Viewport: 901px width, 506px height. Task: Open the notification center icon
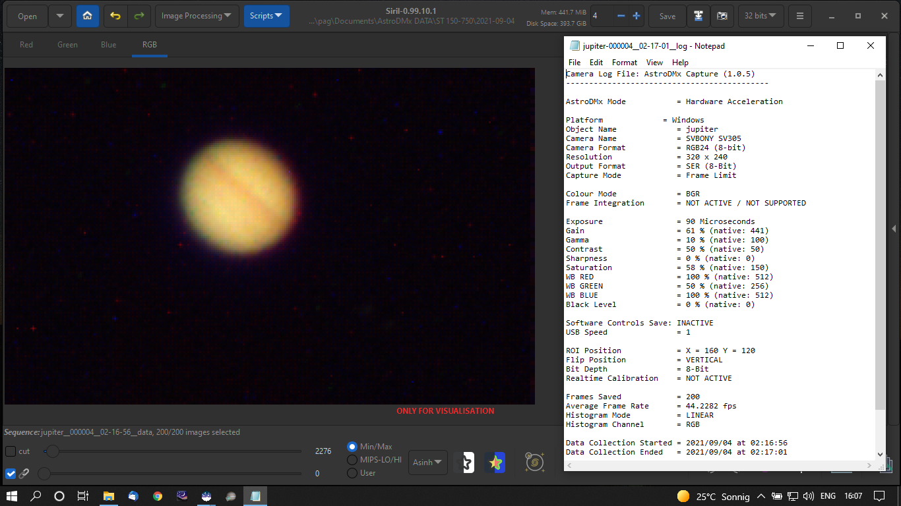click(x=879, y=496)
